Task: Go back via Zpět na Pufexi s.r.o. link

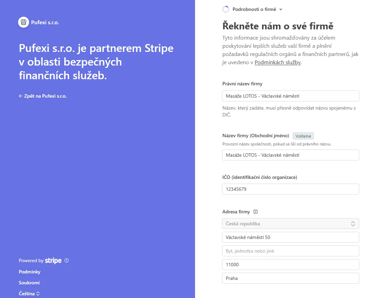Action: 43,96
